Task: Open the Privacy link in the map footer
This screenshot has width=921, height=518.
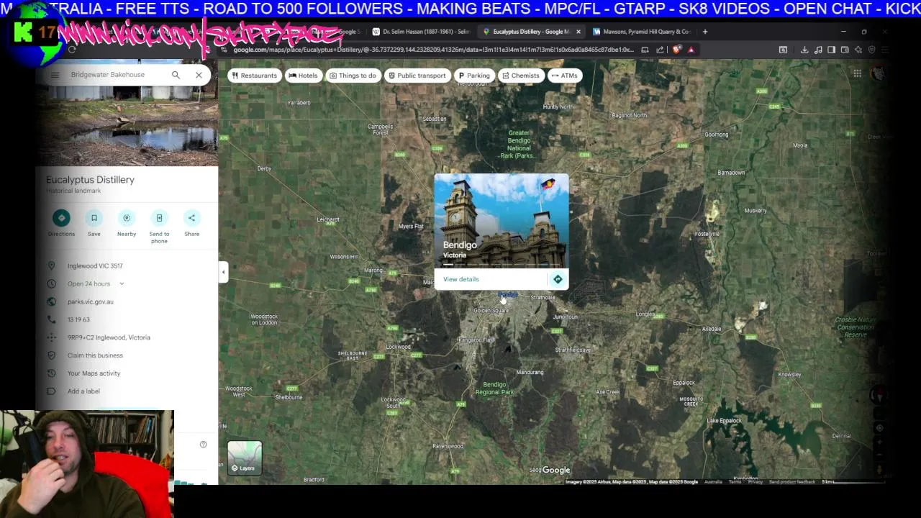Action: [756, 482]
